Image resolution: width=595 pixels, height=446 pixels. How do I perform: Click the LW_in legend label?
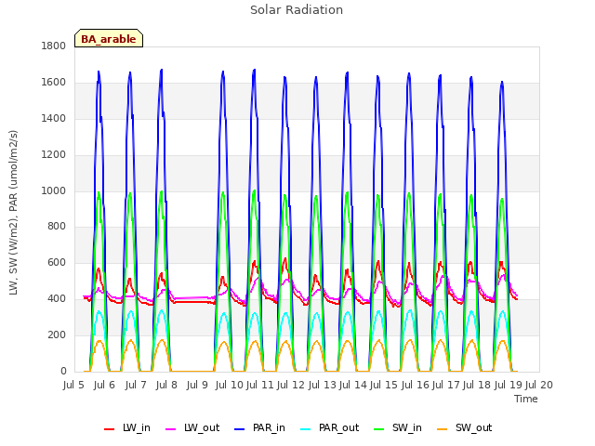tap(137, 428)
